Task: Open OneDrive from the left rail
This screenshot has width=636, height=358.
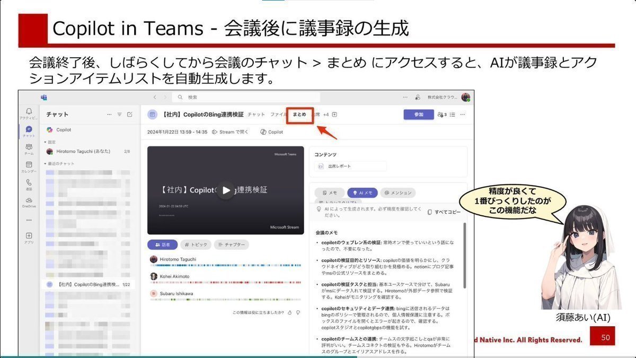Action: tap(29, 202)
